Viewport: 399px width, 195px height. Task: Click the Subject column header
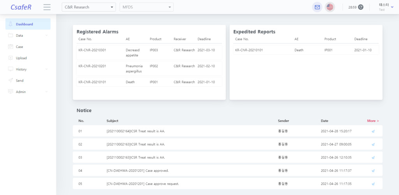112,121
